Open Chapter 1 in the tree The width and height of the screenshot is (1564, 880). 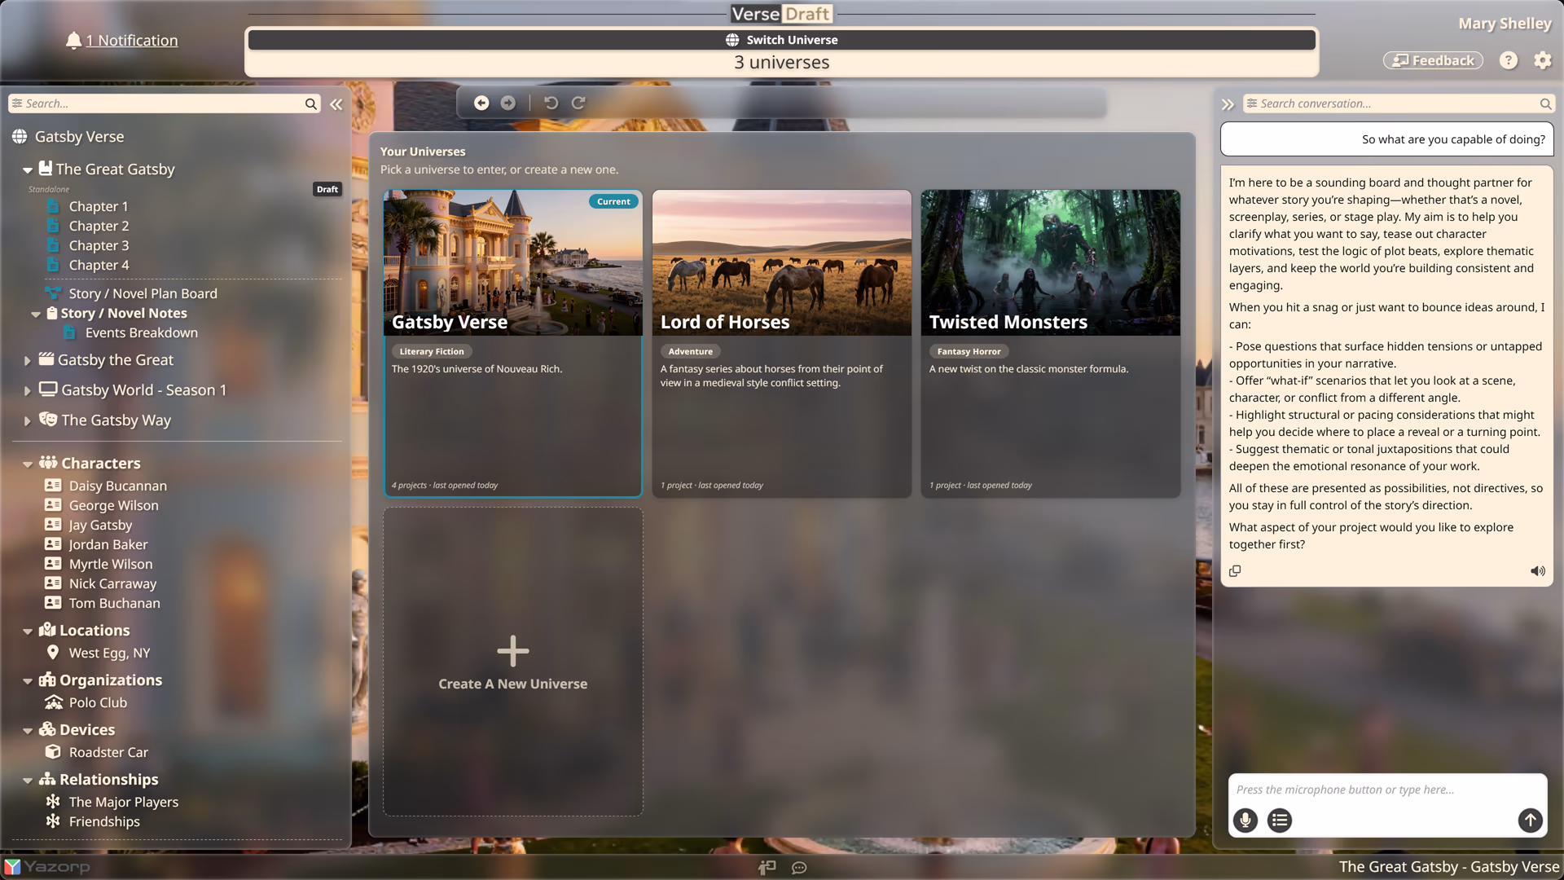point(98,206)
